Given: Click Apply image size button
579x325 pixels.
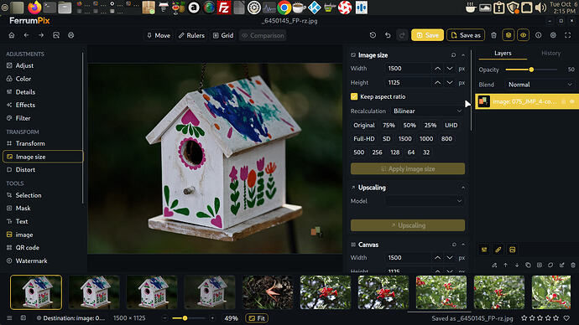Looking at the screenshot, I should point(408,168).
